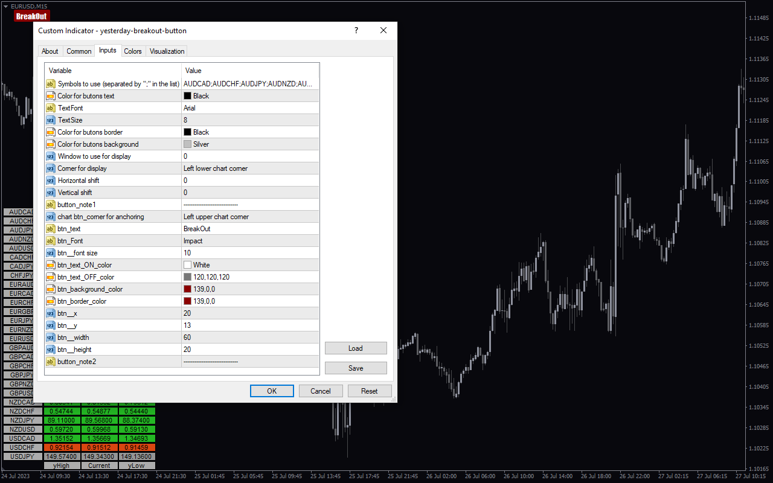773x483 pixels.
Task: Click the color icon beside 'Color for butons background'
Action: pyautogui.click(x=51, y=144)
